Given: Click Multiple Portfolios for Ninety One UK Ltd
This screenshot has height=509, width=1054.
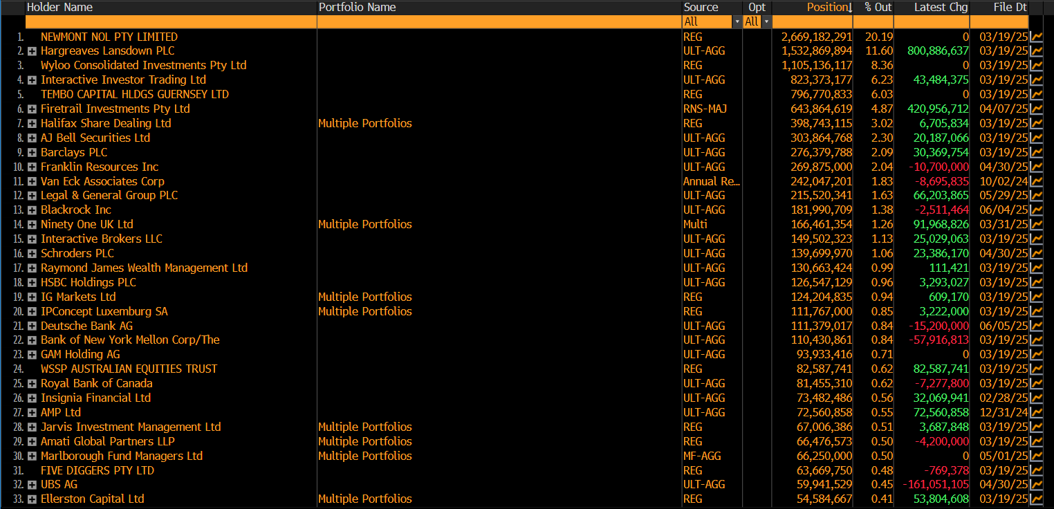Looking at the screenshot, I should coord(365,225).
